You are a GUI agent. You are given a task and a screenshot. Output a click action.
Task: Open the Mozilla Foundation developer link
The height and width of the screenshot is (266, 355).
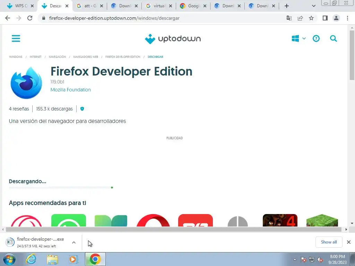click(71, 90)
